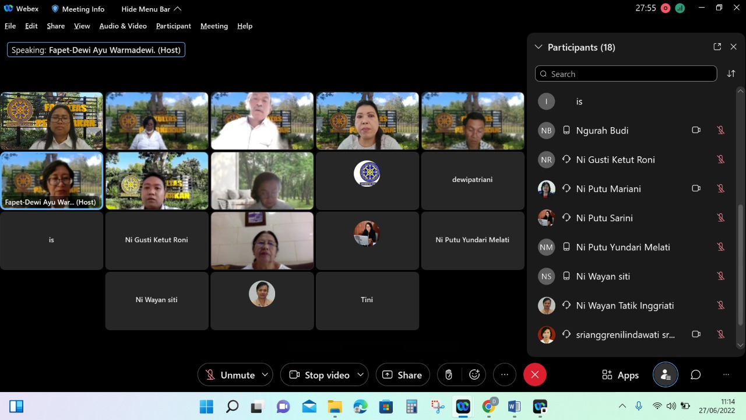Open the chat bubble icon

[695, 374]
